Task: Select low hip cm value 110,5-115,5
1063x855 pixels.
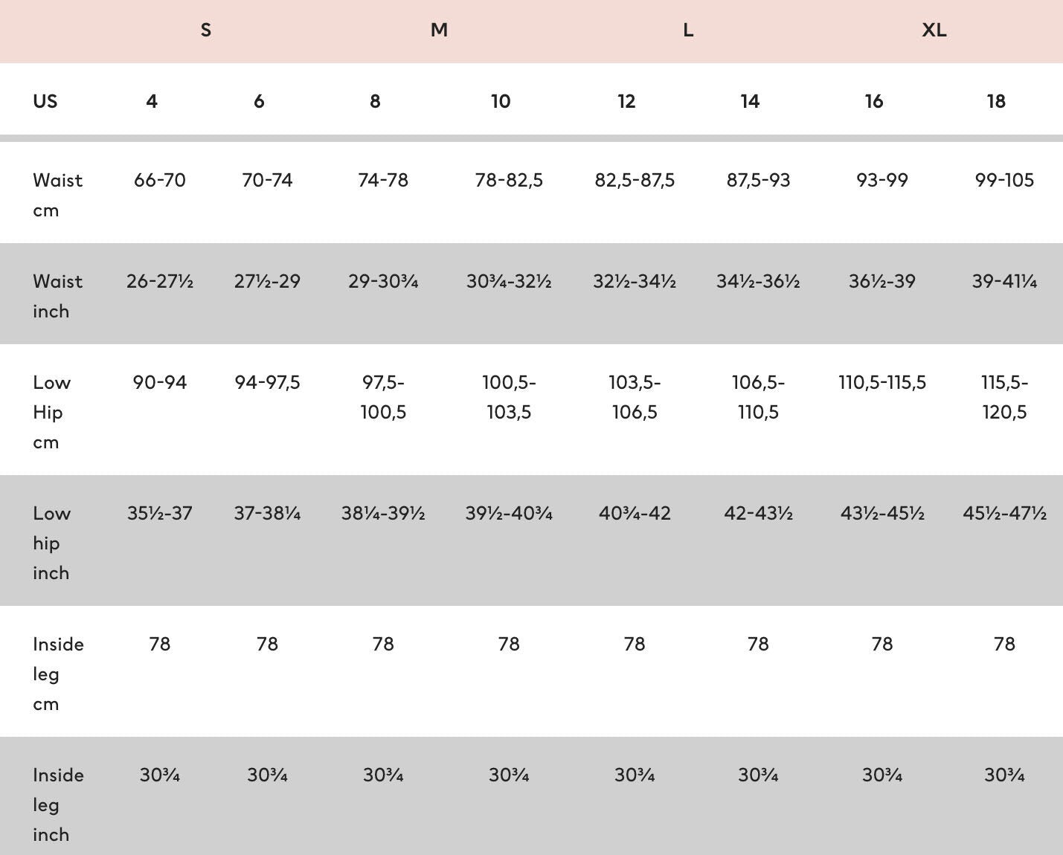Action: click(882, 382)
